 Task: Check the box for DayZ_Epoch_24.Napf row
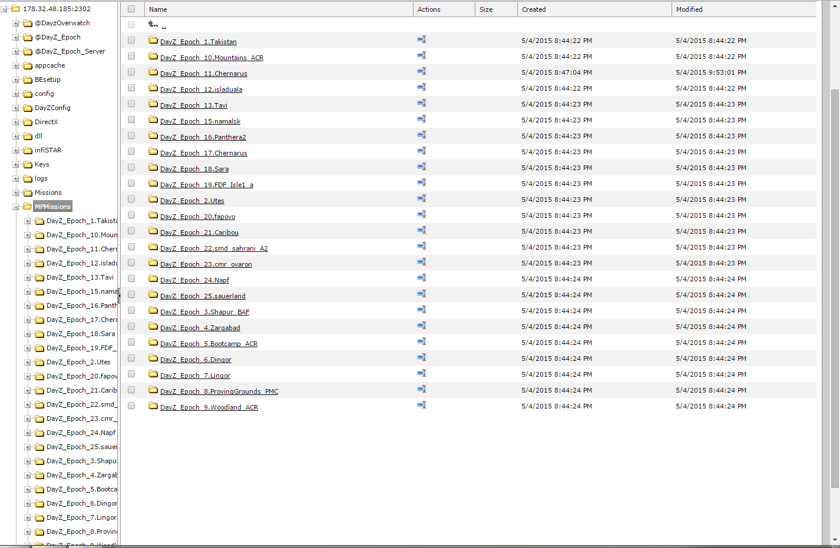(x=131, y=278)
